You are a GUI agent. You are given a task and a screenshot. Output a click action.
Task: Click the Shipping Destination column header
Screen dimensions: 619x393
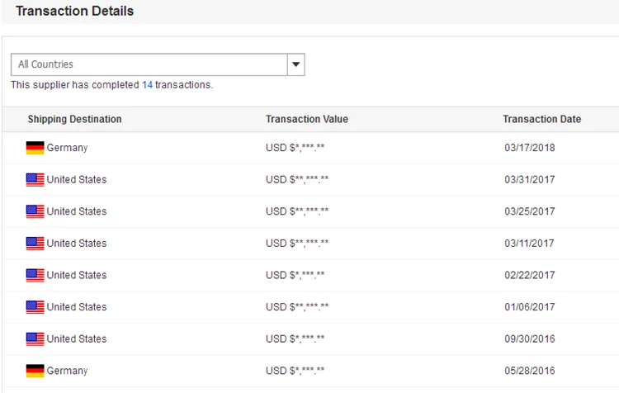tap(74, 119)
